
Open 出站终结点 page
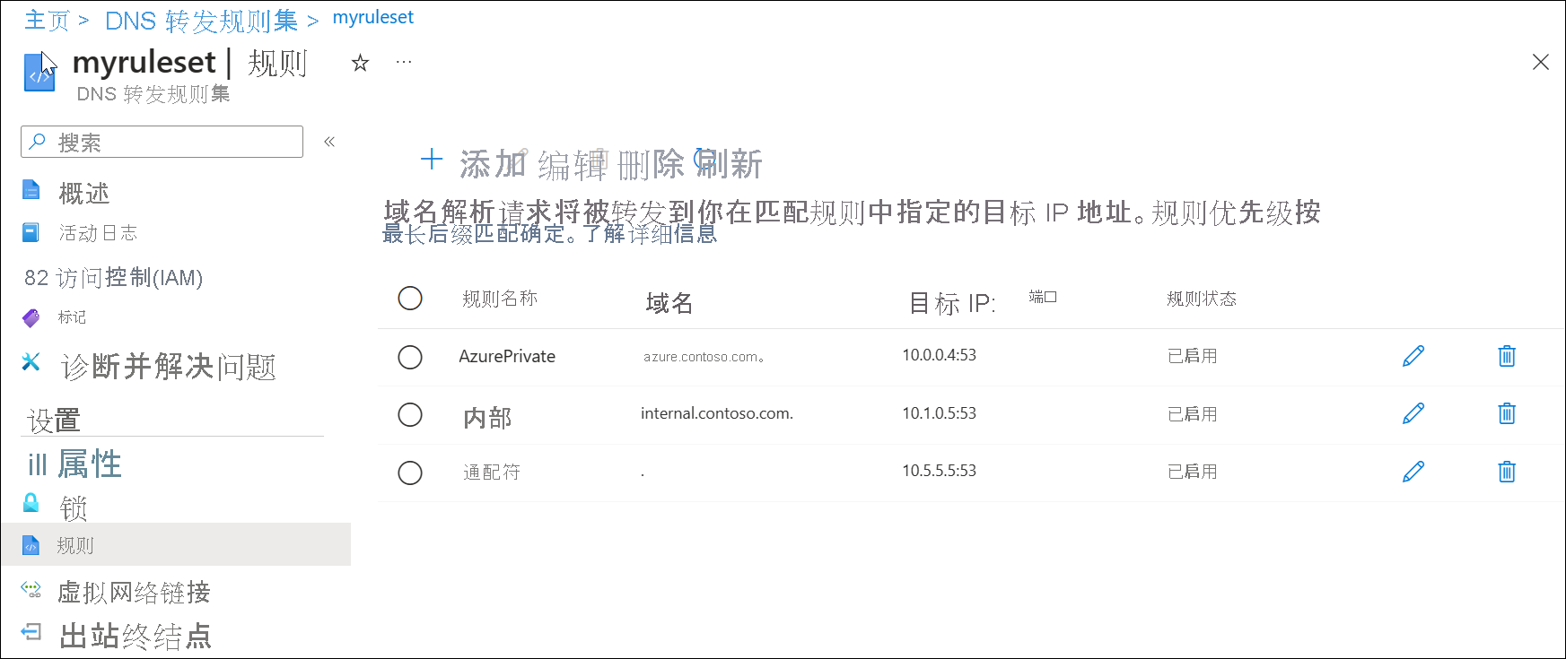(x=136, y=636)
